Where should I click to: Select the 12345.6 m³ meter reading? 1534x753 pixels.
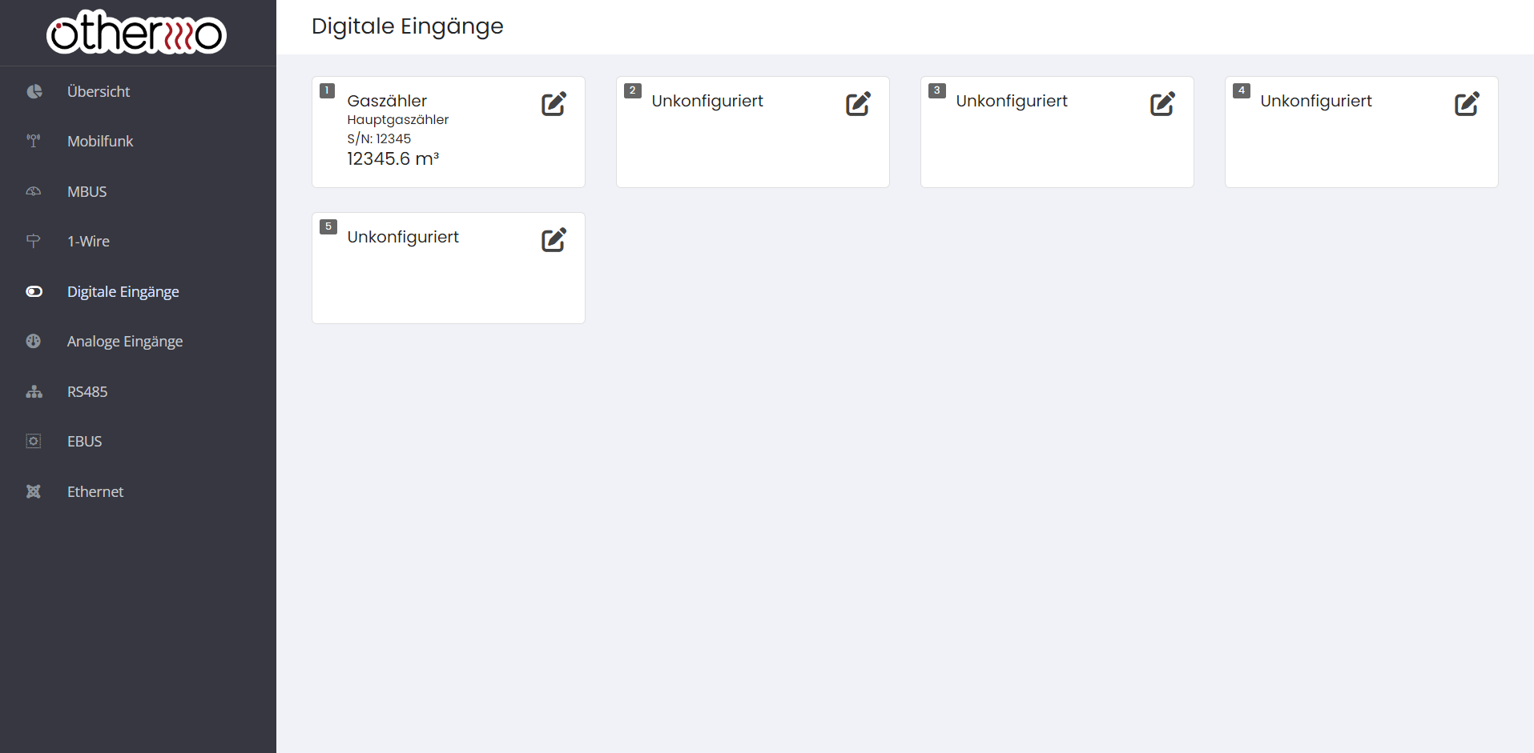click(393, 158)
